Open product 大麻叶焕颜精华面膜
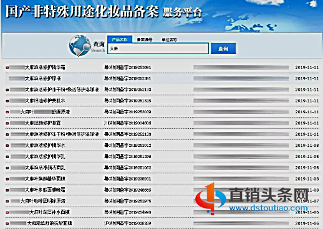The image size is (323, 229). point(45,179)
